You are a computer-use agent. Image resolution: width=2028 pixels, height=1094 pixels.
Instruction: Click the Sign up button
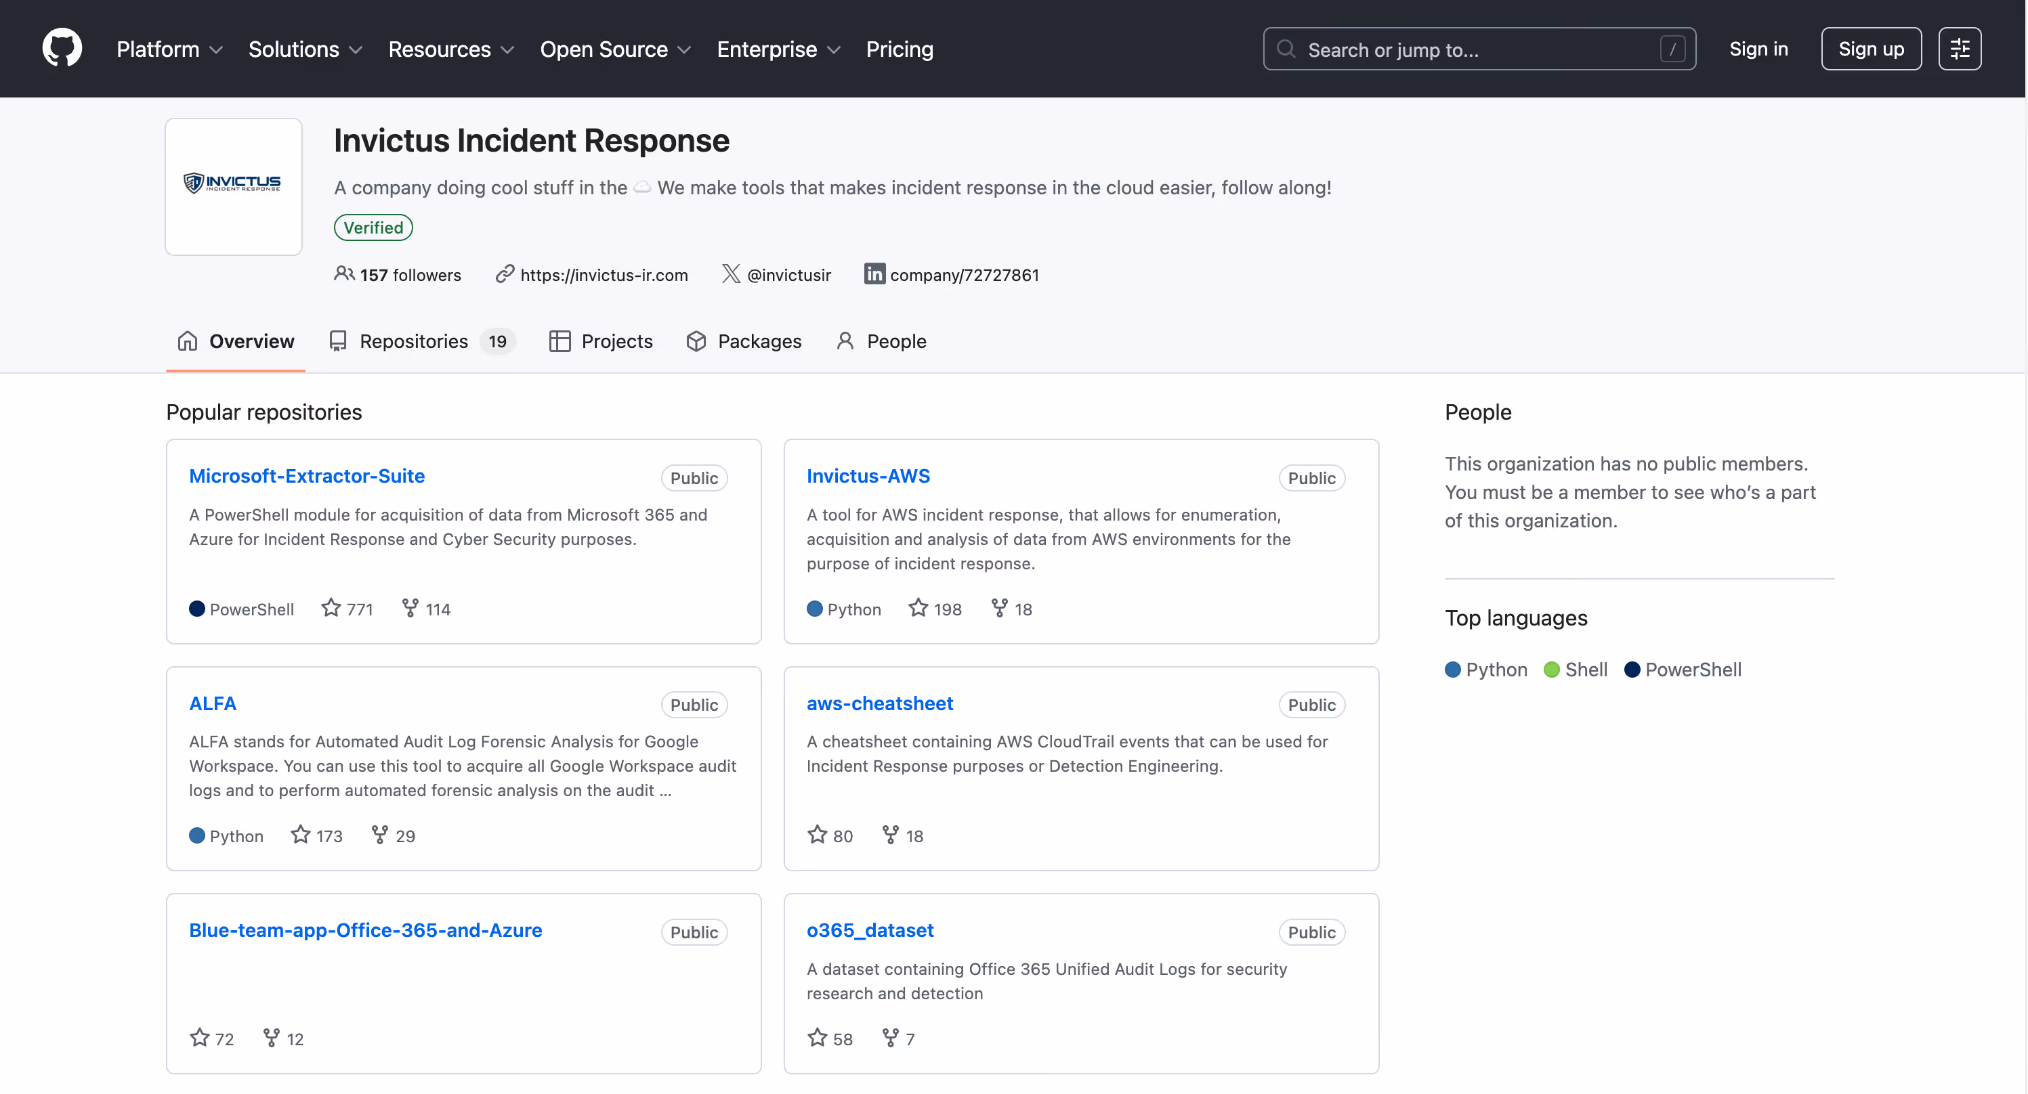[x=1871, y=49]
